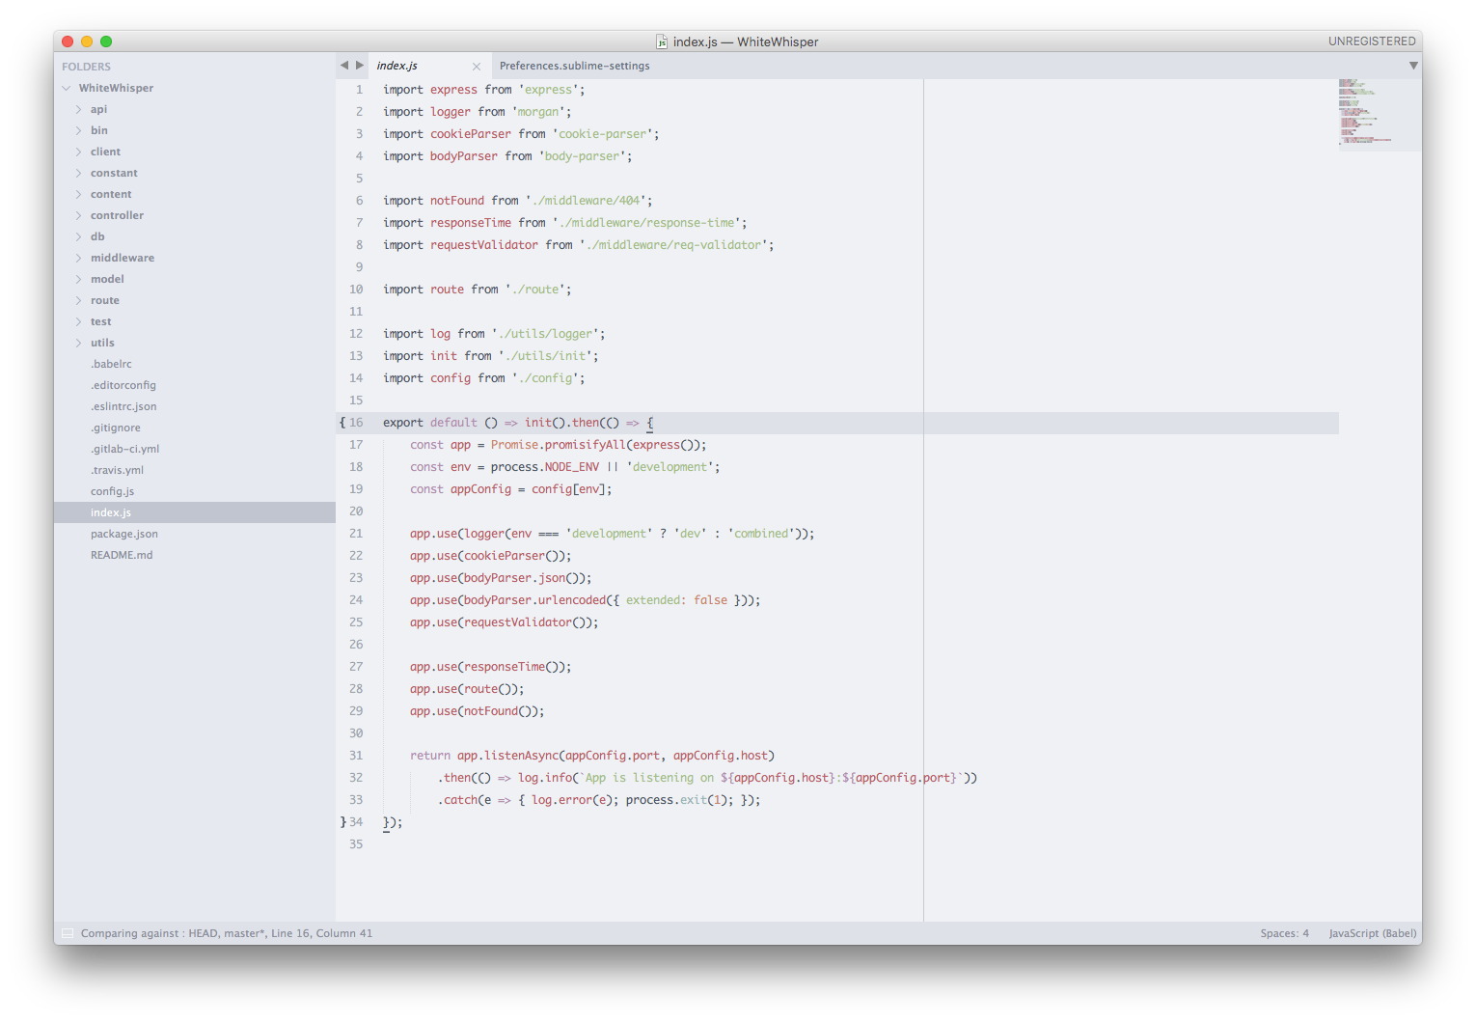Click the incremental diff icon in the status bar
The height and width of the screenshot is (1022, 1476).
(67, 933)
